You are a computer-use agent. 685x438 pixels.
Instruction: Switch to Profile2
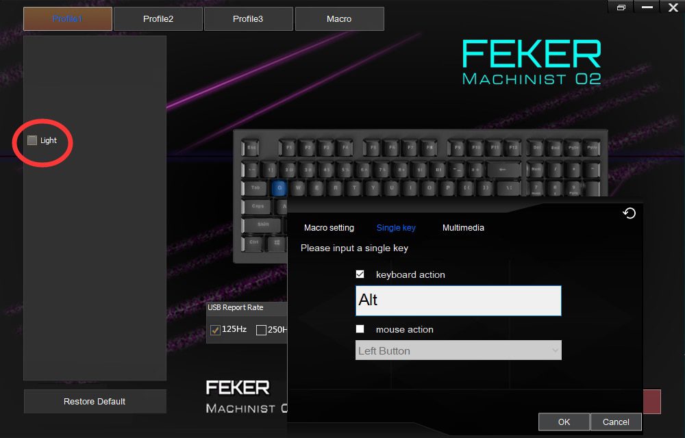(x=158, y=18)
